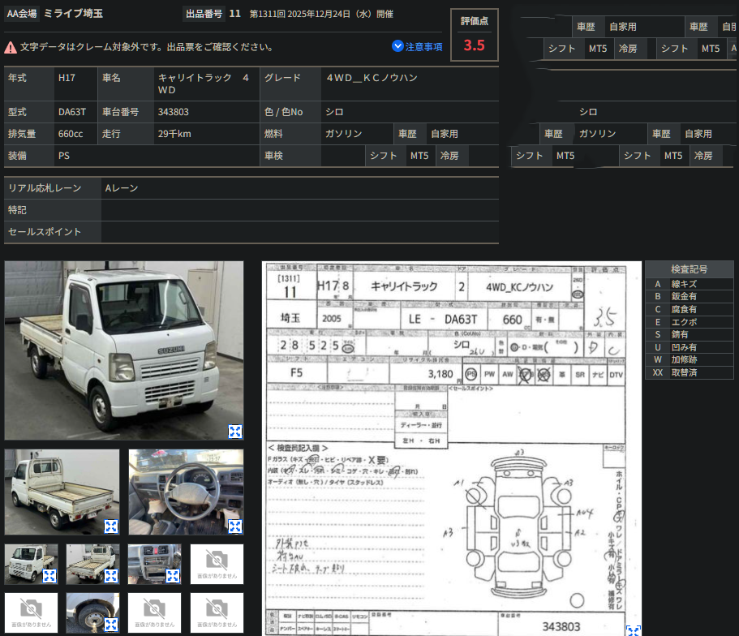739x636 pixels.
Task: Open the small front-left truck thumbnail
Action: pyautogui.click(x=31, y=565)
